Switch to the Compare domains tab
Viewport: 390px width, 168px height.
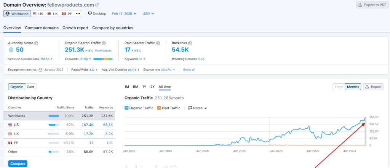(42, 28)
